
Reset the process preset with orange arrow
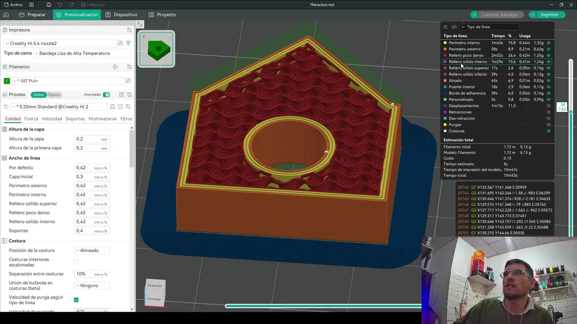click(x=6, y=107)
